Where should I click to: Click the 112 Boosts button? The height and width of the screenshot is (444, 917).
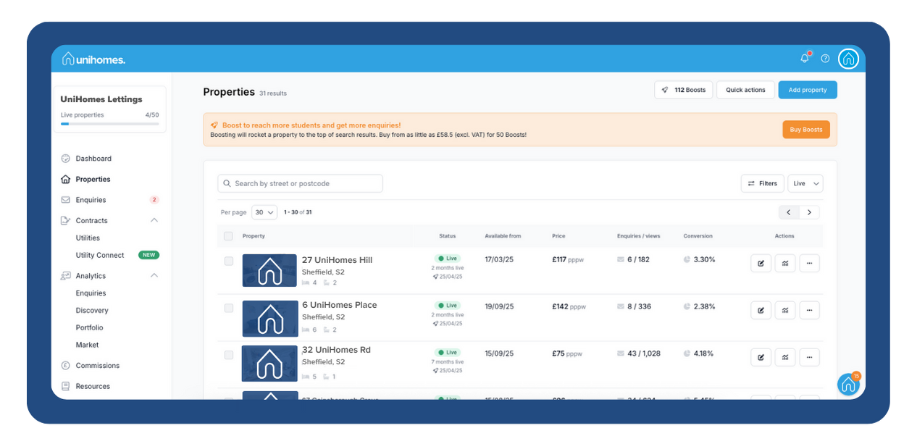[x=684, y=90]
